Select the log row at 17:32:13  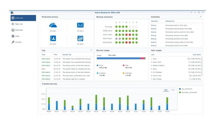[x=67, y=72]
